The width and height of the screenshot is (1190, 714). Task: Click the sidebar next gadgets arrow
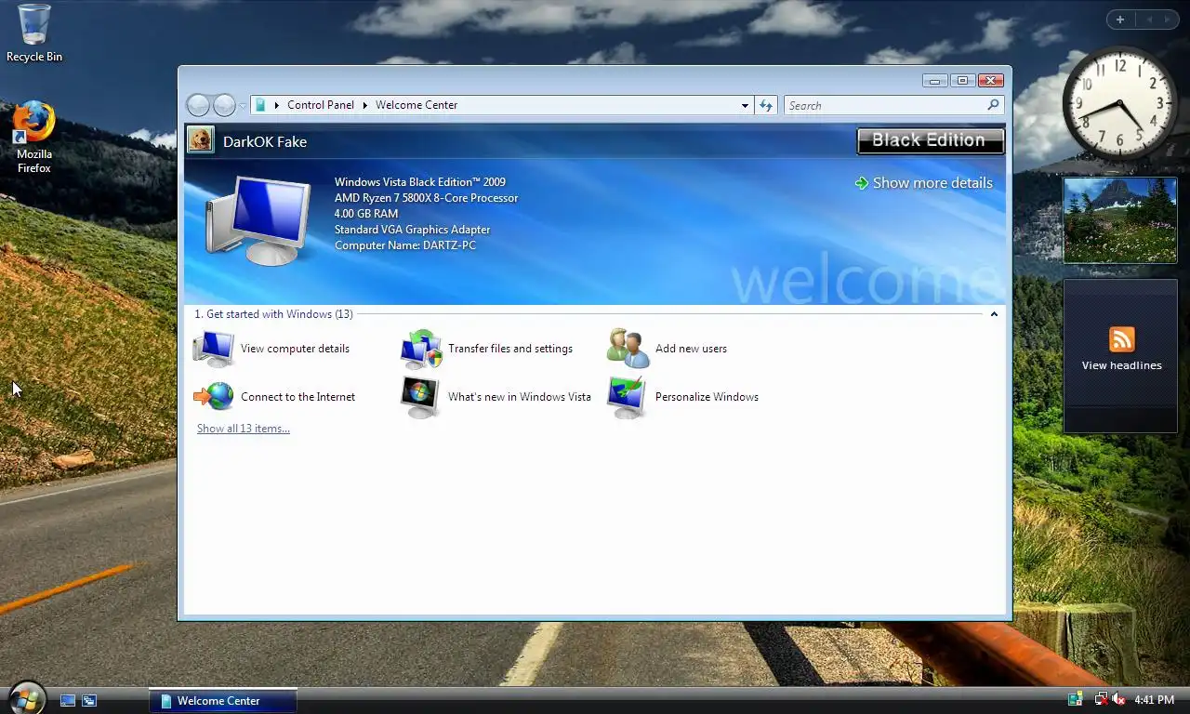point(1168,20)
